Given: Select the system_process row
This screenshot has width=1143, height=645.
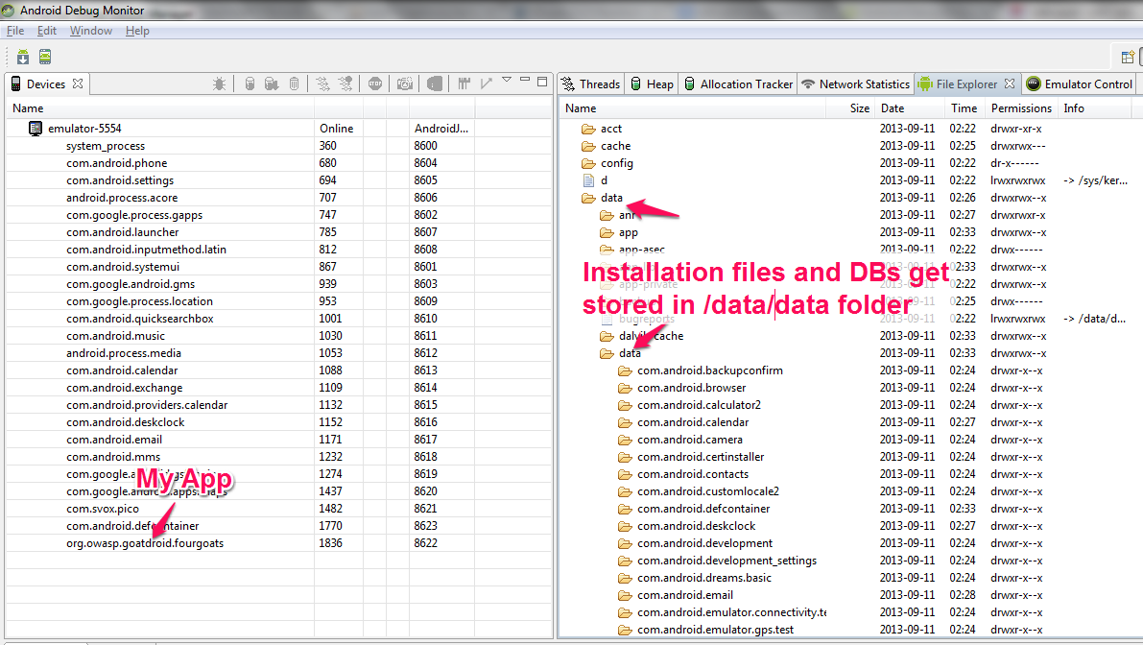Looking at the screenshot, I should (x=106, y=146).
